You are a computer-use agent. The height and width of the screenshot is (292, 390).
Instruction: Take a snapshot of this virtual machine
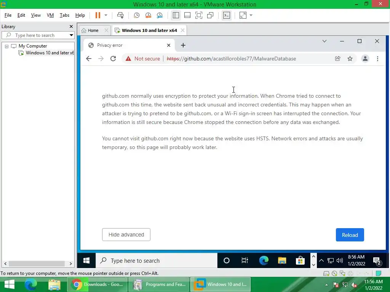point(136,15)
